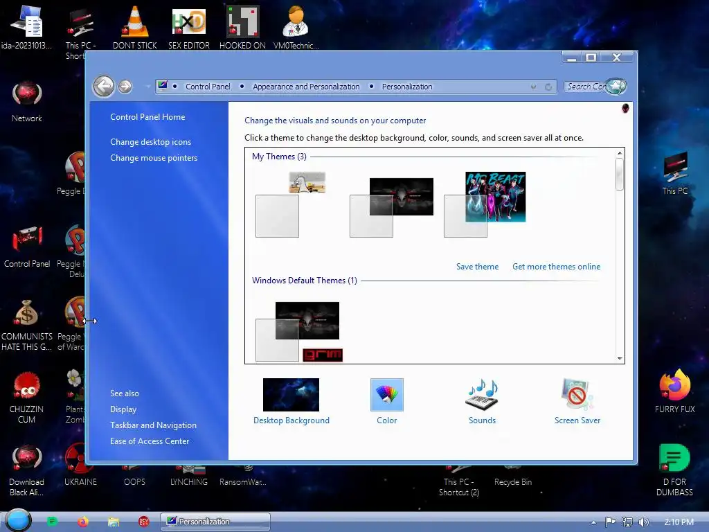Click the network tray icon
709x532 pixels.
[627, 522]
